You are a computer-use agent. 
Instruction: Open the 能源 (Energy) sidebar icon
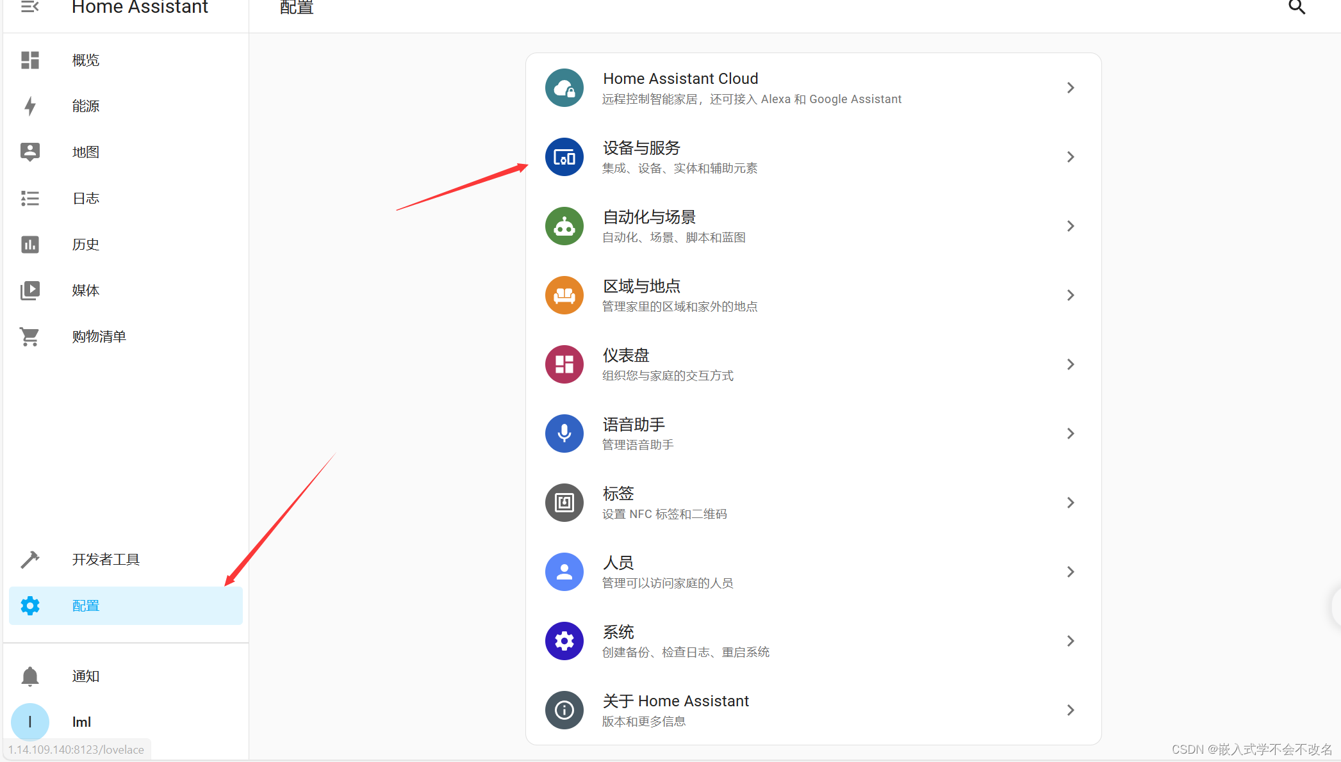[29, 106]
